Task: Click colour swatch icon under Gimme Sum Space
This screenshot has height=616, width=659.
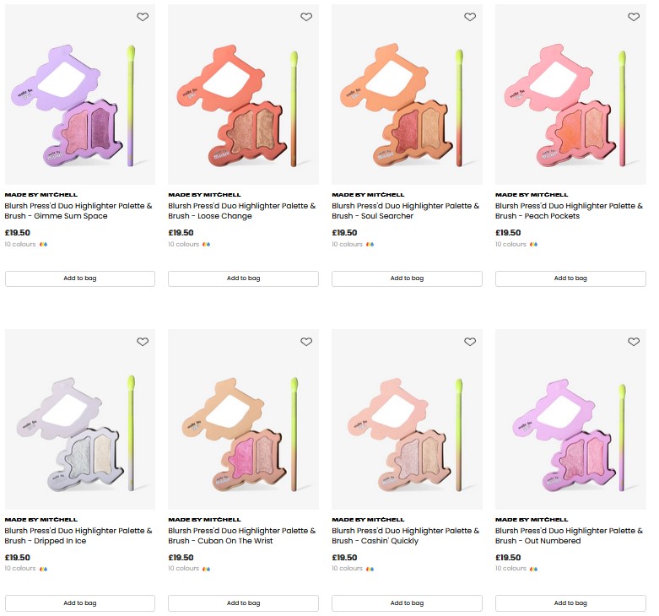Action: point(43,245)
